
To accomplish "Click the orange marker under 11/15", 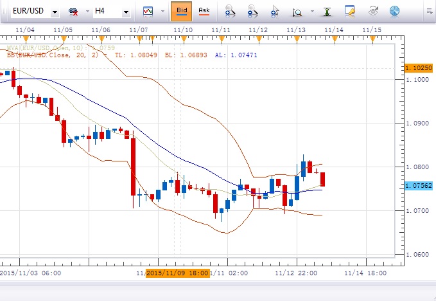I will 372,39.
